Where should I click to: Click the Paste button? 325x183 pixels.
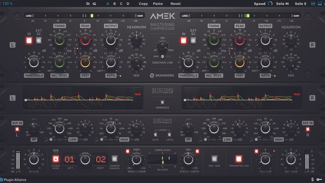coord(158,4)
